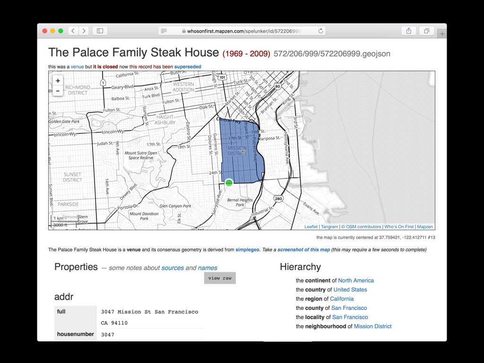Reload the page with refresh icon
Image resolution: width=484 pixels, height=363 pixels.
click(320, 31)
